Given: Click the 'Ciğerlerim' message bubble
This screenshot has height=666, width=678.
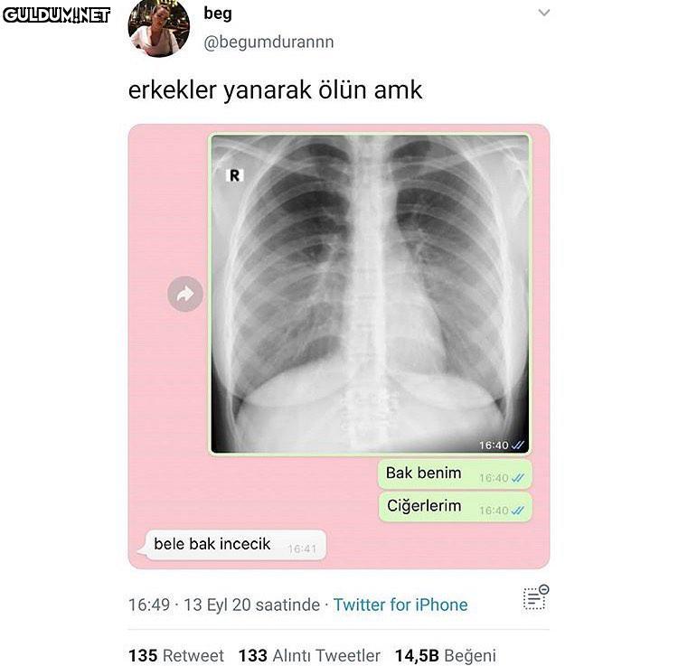Looking at the screenshot, I should tap(455, 507).
